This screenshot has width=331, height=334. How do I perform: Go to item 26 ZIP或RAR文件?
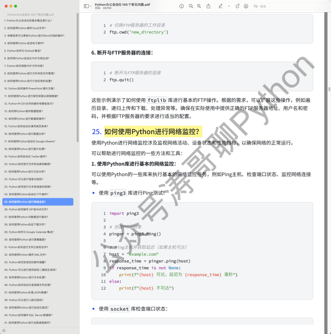click(x=26, y=209)
